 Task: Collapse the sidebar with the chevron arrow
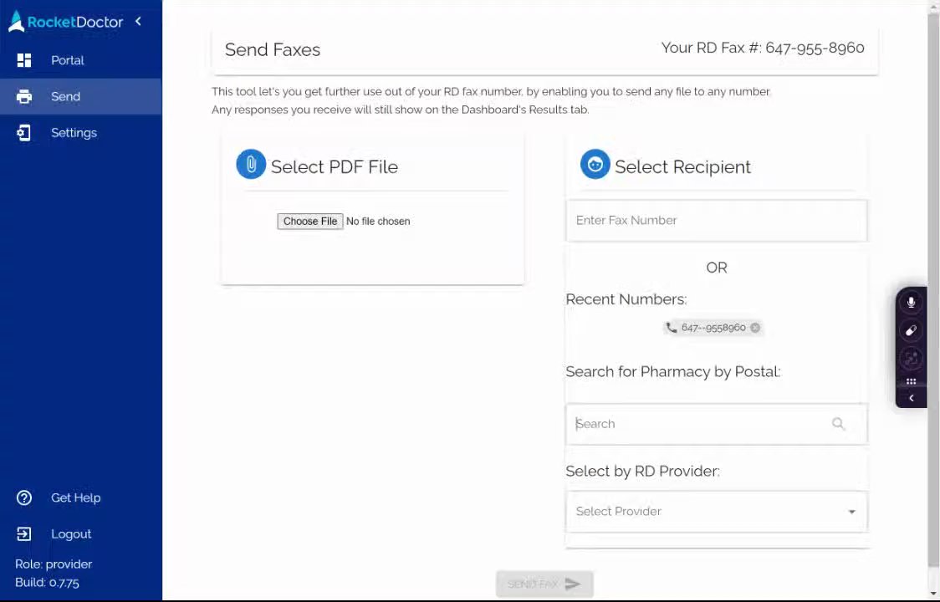[x=138, y=22]
